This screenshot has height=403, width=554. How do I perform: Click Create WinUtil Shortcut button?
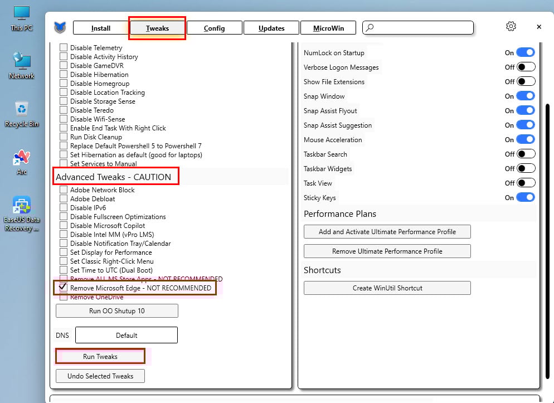click(x=387, y=288)
